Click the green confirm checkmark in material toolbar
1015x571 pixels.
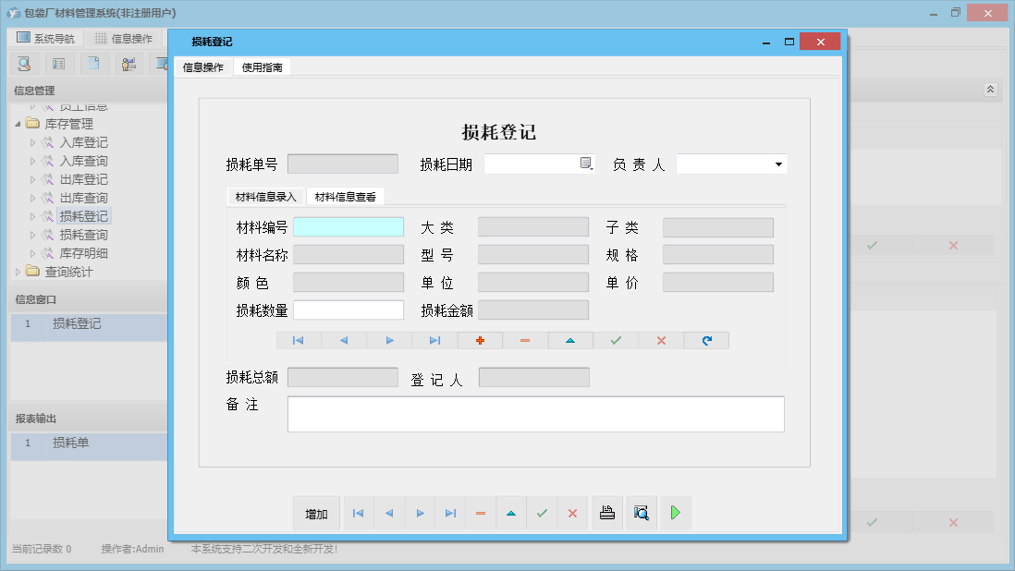click(x=616, y=340)
